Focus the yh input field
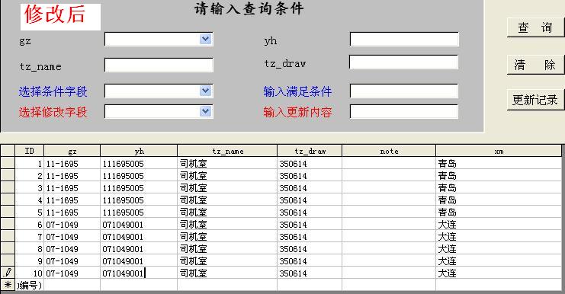This screenshot has width=565, height=294. point(404,39)
